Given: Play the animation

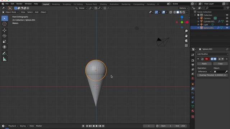Looking at the screenshot, I should pyautogui.click(x=97, y=126).
